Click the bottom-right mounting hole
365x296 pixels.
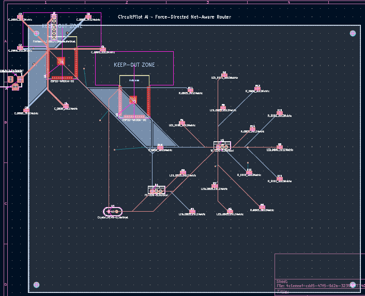[x=353, y=285]
